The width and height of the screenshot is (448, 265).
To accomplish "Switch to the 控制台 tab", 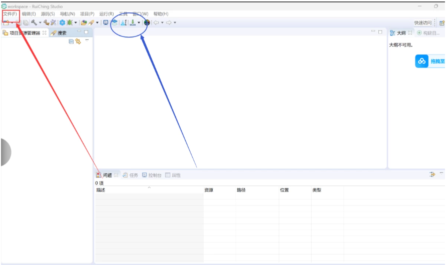I will (152, 175).
